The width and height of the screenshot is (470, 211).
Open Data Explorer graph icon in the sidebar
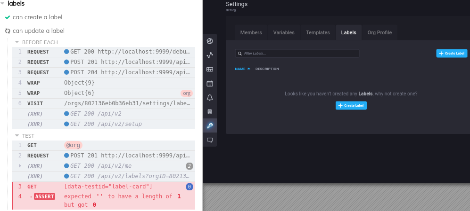click(x=210, y=55)
